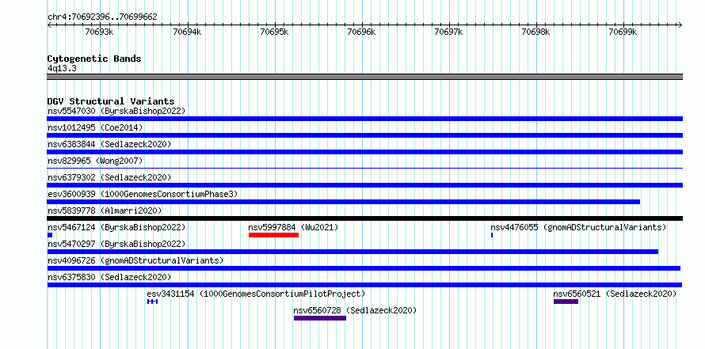
Task: Click the 70698k ruler tick label
Action: [535, 32]
